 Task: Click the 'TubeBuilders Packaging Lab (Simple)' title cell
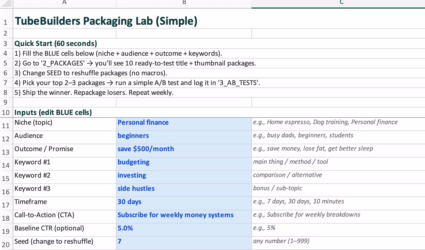(106, 21)
